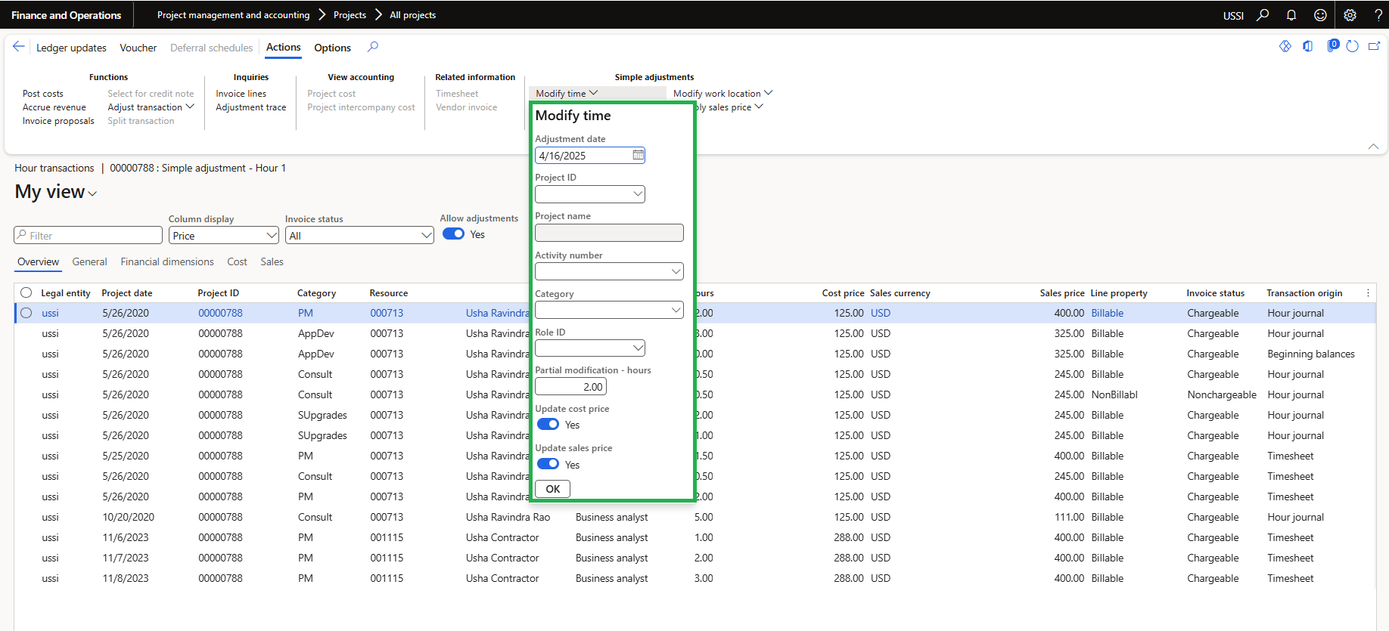
Task: Click the open in new window icon
Action: (1374, 47)
